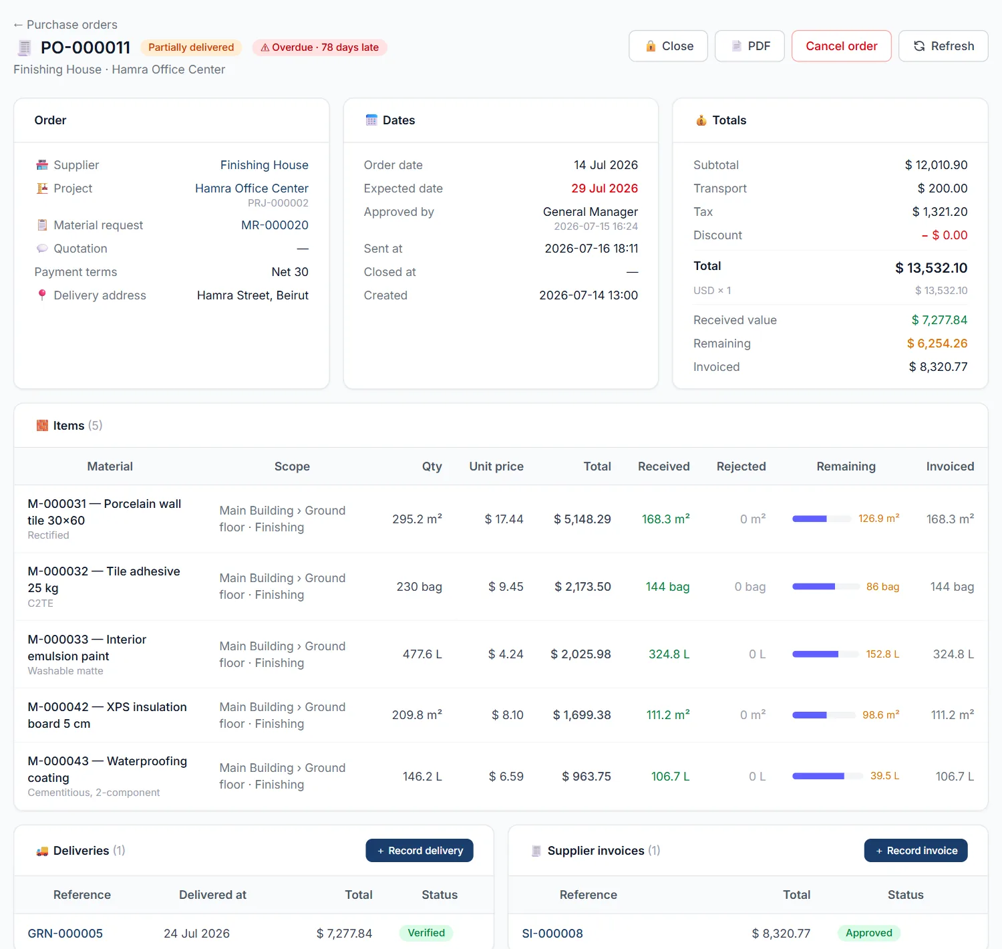Click the Interior emulsion paint progress bar

(x=826, y=654)
